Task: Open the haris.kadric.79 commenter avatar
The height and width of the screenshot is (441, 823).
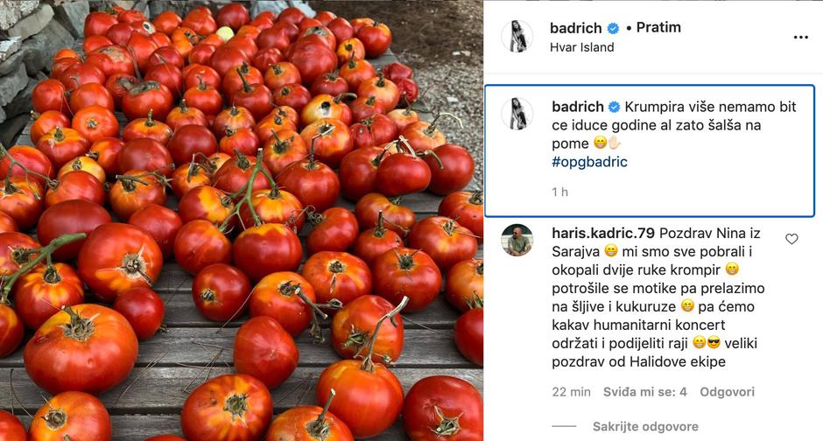Action: tap(517, 240)
